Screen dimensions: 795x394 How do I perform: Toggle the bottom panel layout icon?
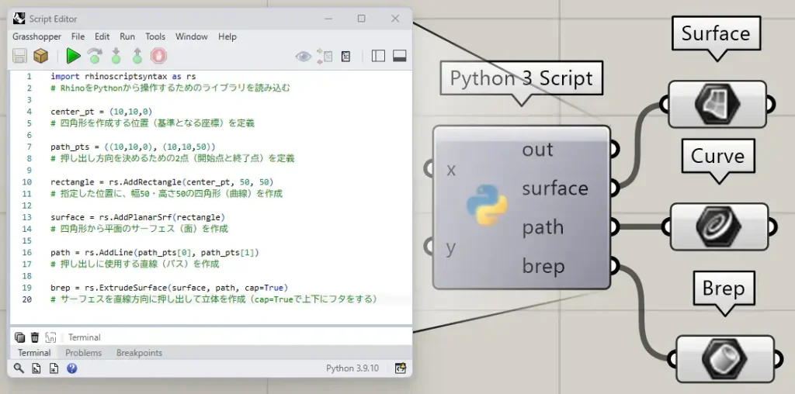(x=400, y=56)
